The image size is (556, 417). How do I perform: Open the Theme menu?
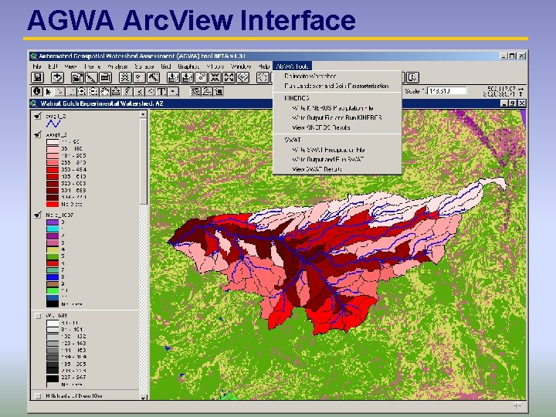click(x=92, y=66)
